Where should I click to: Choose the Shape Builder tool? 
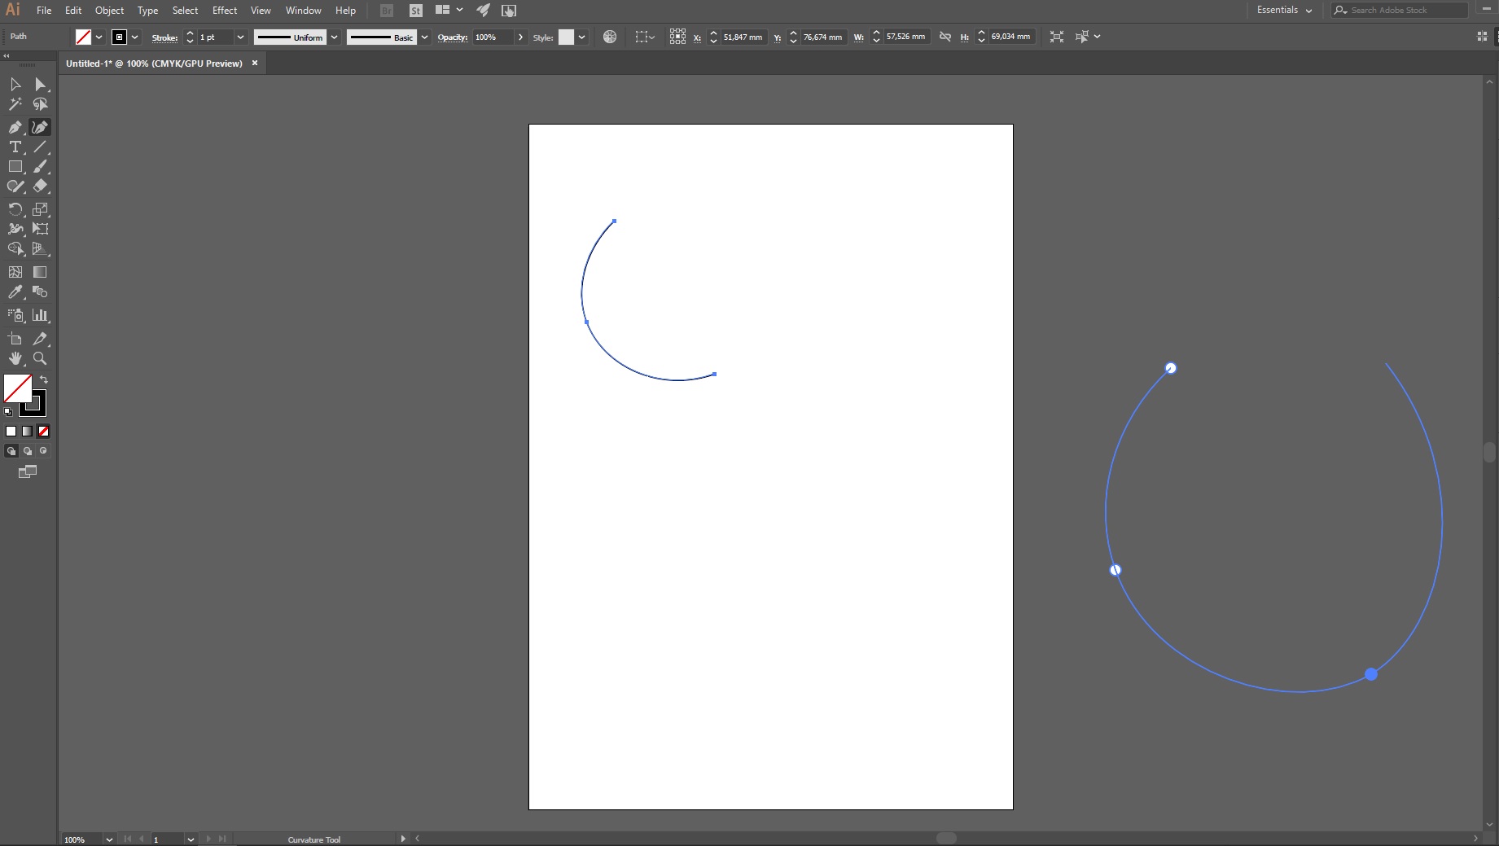(15, 249)
